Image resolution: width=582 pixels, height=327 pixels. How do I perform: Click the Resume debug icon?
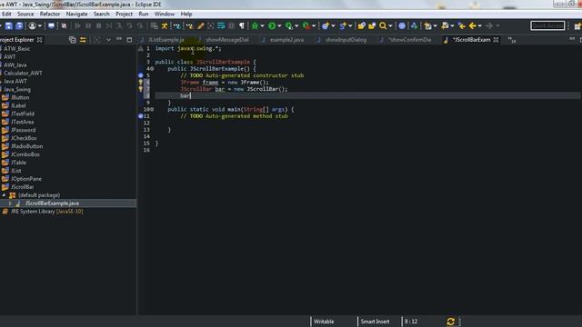click(77, 25)
